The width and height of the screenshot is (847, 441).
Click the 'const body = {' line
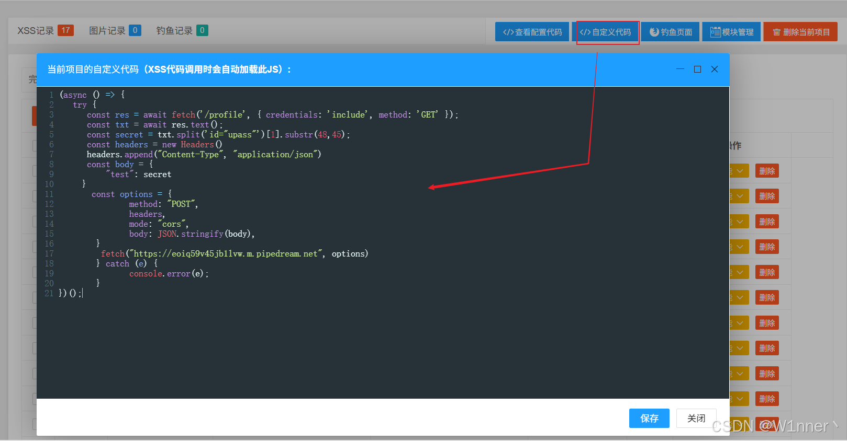point(120,164)
